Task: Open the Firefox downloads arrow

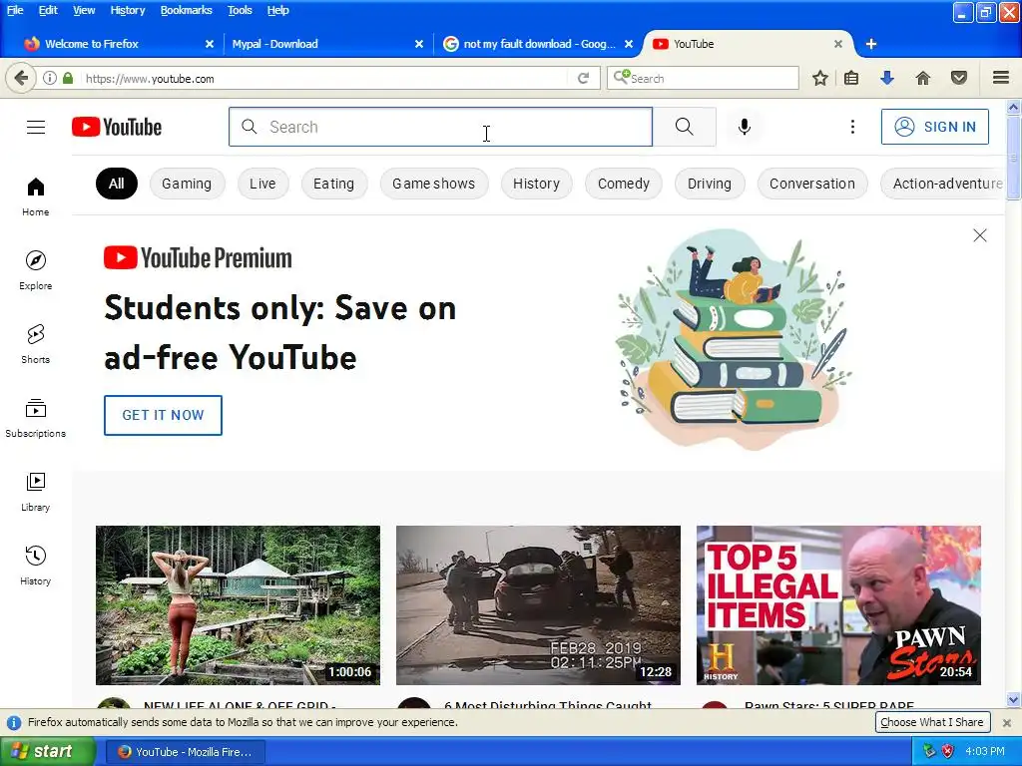Action: 887,78
